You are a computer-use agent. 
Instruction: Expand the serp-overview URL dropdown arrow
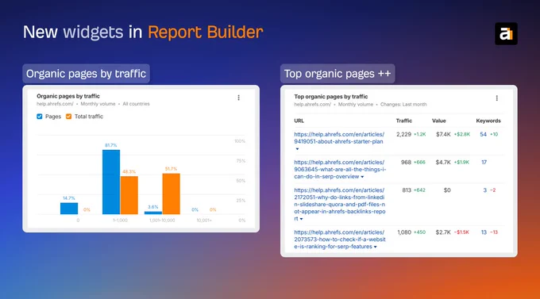point(362,177)
